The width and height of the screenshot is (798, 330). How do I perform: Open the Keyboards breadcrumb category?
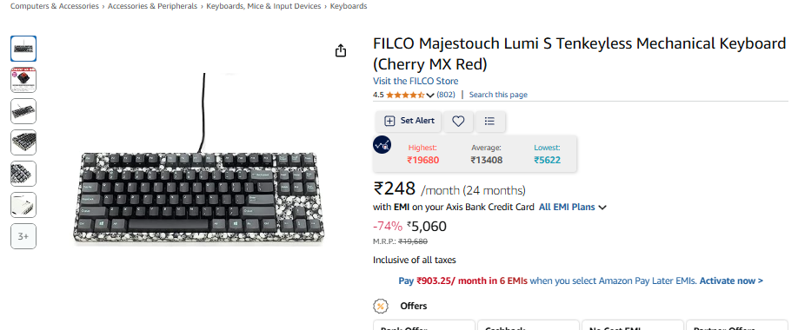[x=349, y=6]
